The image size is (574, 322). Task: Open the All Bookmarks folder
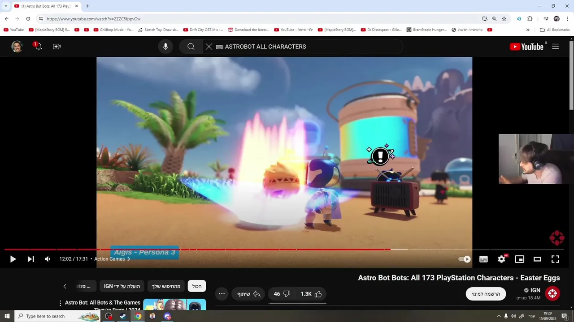coord(555,30)
